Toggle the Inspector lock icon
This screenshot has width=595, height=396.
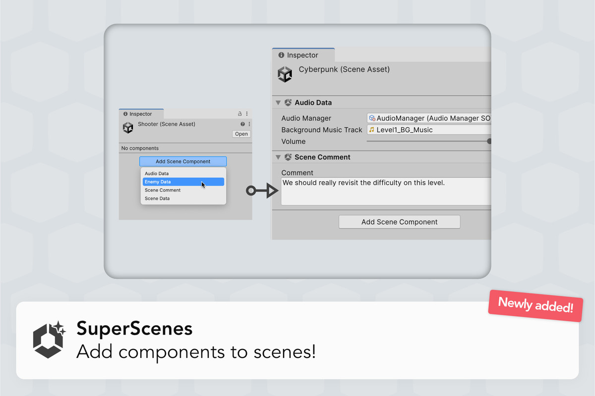coord(240,114)
